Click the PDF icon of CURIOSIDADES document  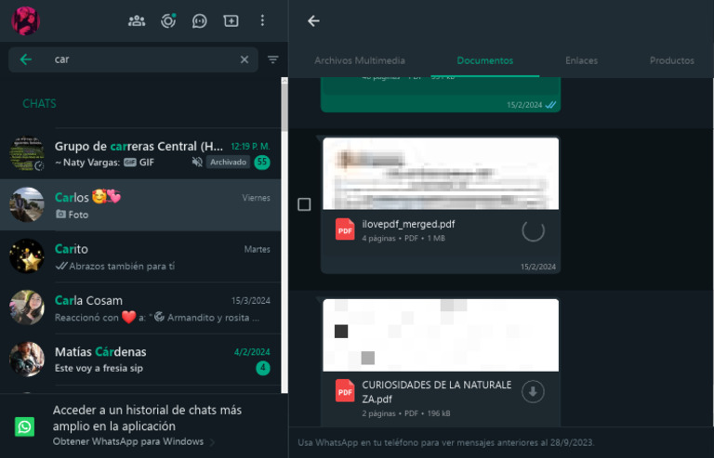(345, 391)
